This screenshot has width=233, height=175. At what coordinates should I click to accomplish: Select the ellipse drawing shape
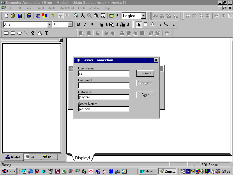pos(20,33)
